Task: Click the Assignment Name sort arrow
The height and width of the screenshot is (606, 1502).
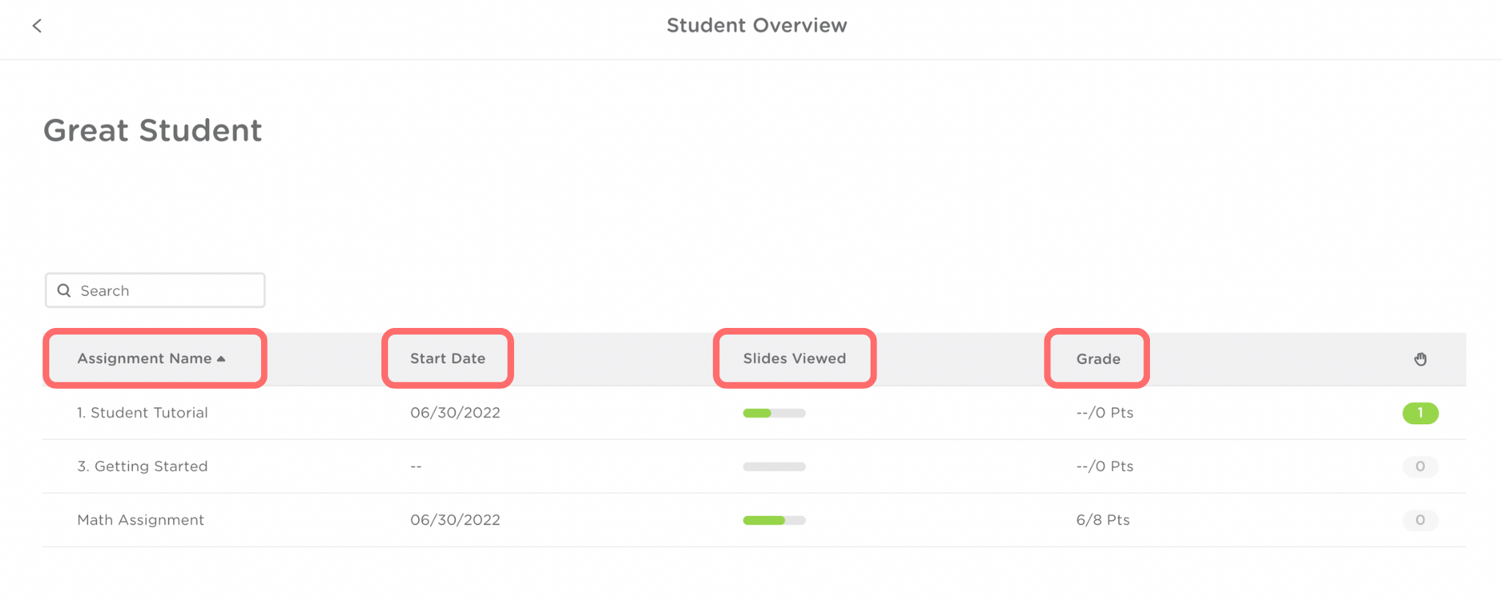Action: click(221, 359)
